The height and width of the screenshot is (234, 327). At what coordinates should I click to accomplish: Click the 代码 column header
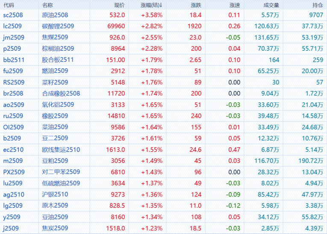click(x=9, y=5)
